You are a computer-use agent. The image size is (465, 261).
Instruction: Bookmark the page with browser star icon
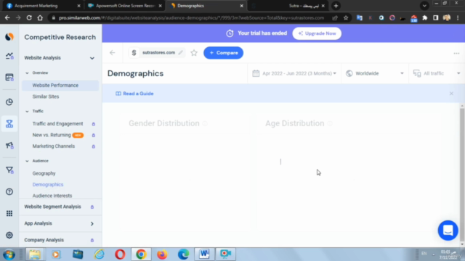pyautogui.click(x=346, y=17)
